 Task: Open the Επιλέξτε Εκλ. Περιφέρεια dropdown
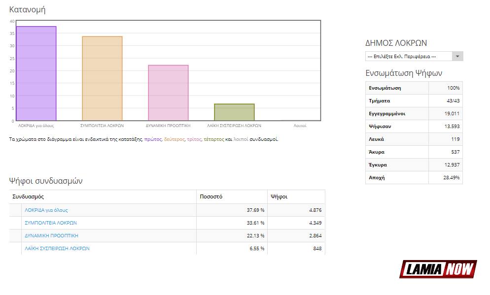[x=414, y=57]
